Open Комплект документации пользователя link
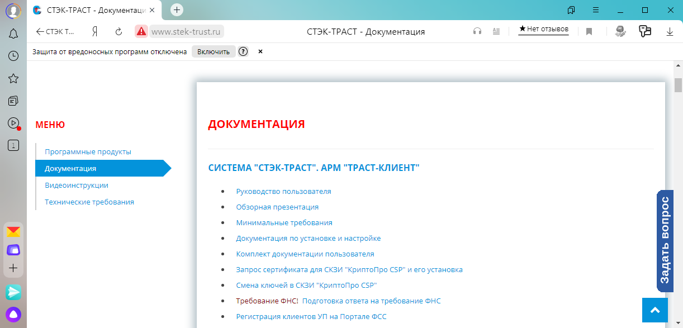Viewport: 683px width, 328px height. (x=305, y=254)
